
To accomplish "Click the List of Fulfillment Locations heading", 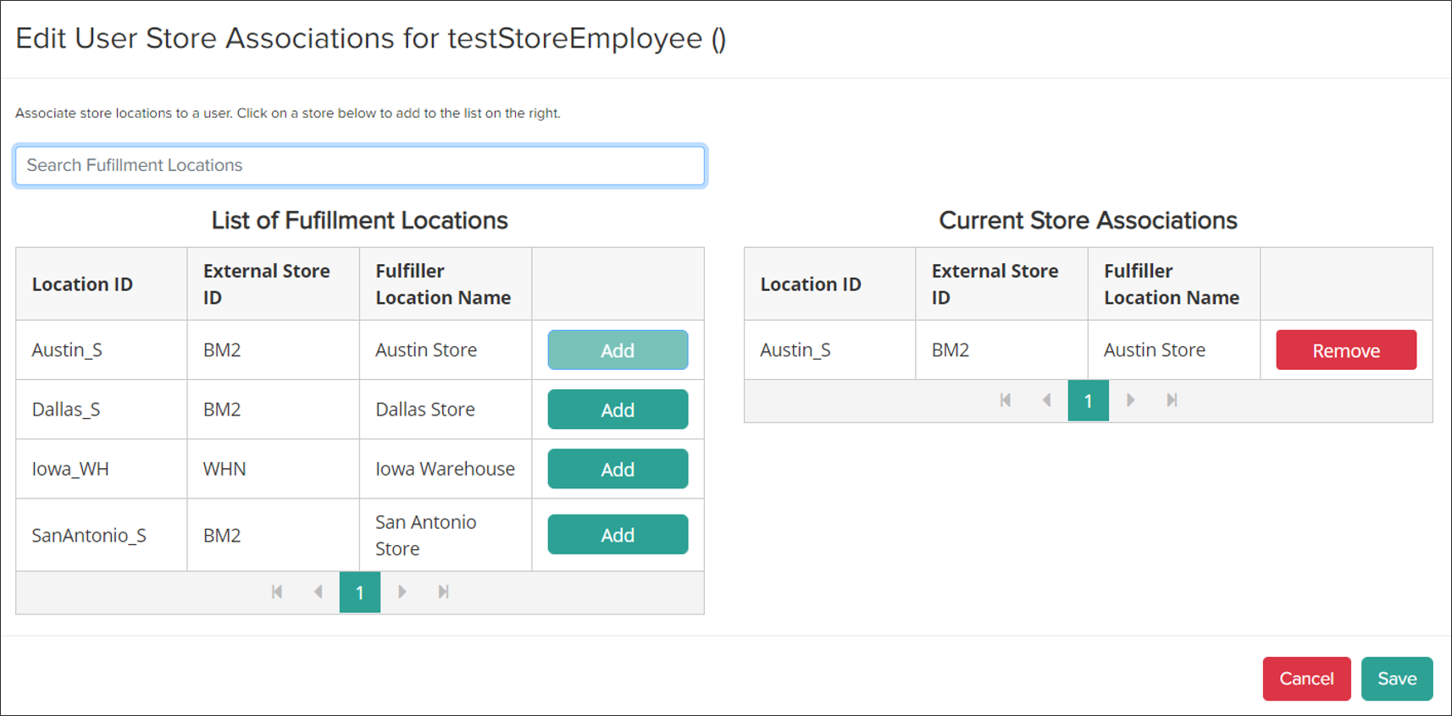I will [x=360, y=220].
